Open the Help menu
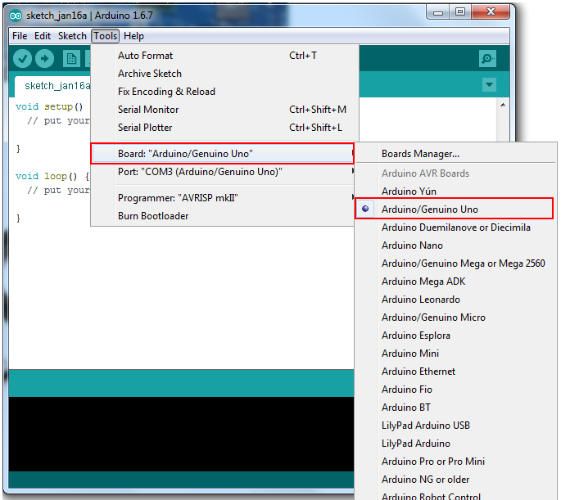This screenshot has width=561, height=500. tap(133, 36)
